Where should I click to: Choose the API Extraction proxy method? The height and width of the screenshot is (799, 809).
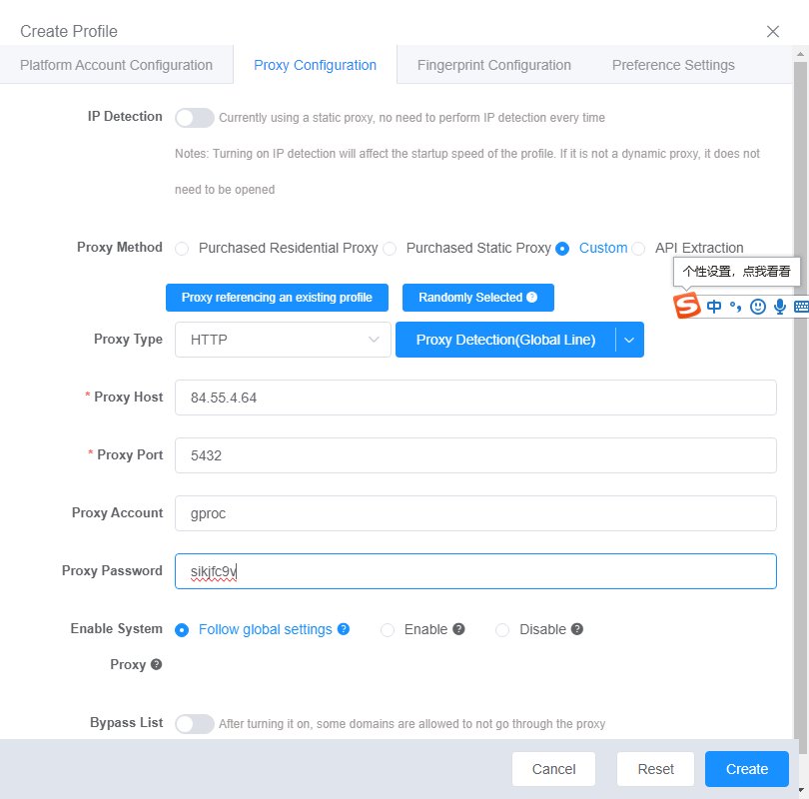[638, 249]
